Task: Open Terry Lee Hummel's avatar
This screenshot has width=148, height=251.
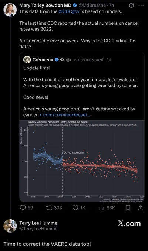Action: 10,226
